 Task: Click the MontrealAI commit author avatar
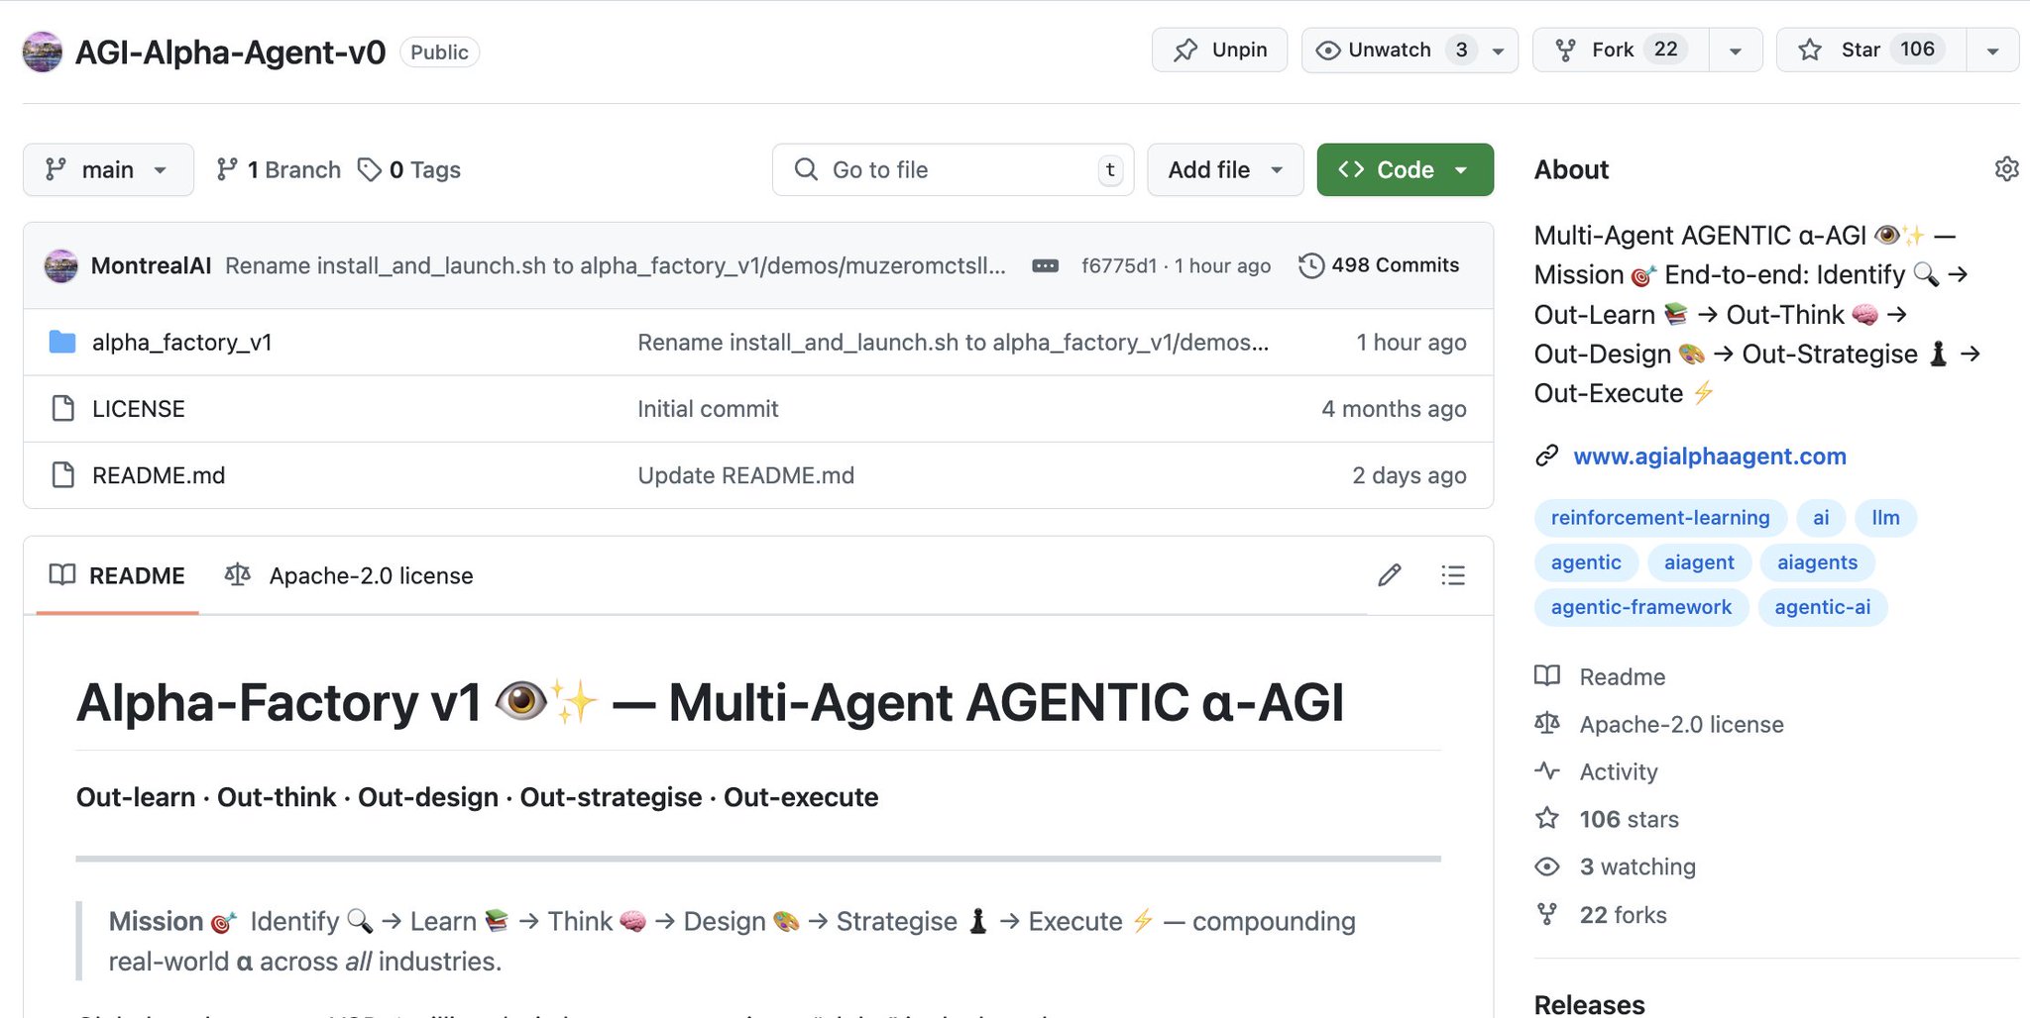pos(61,265)
